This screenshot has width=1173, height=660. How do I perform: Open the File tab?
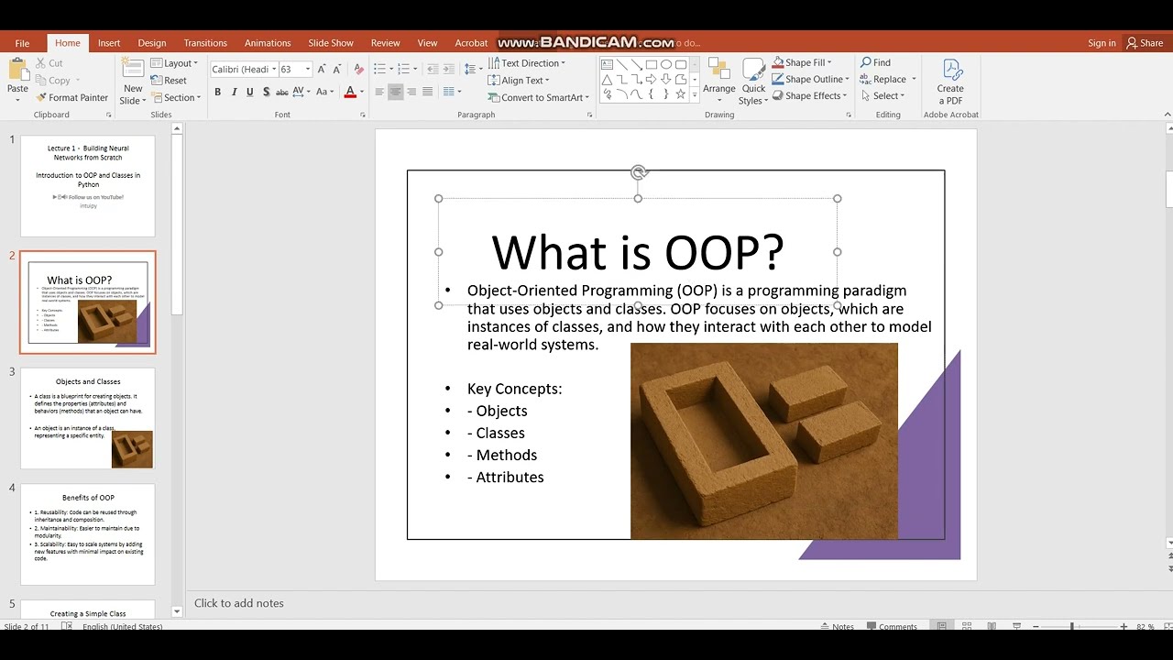[x=22, y=43]
